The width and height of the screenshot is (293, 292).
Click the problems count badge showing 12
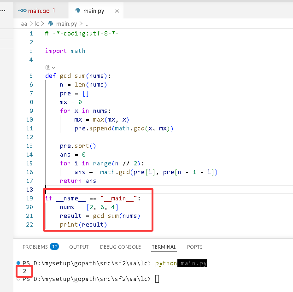point(54,246)
